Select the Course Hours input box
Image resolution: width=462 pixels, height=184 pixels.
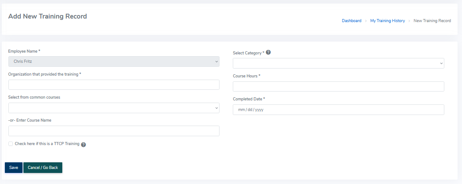[338, 86]
